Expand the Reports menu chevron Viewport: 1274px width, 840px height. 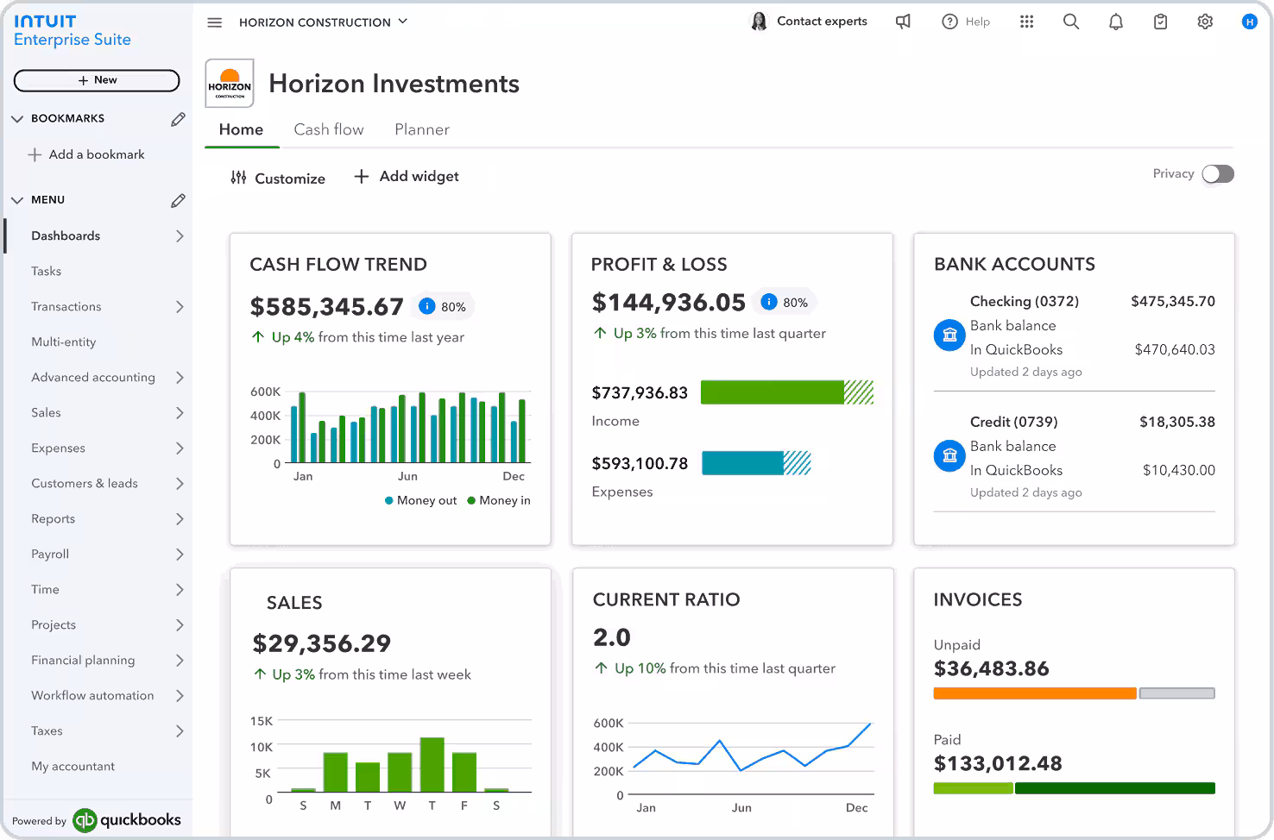(180, 519)
